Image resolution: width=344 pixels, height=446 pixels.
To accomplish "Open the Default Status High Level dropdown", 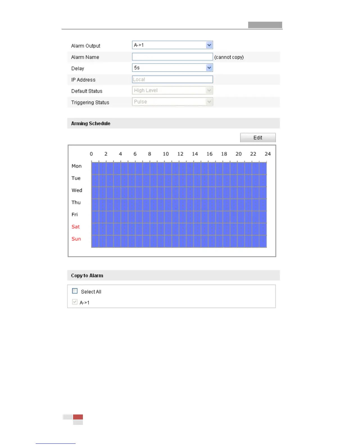I will pyautogui.click(x=172, y=90).
